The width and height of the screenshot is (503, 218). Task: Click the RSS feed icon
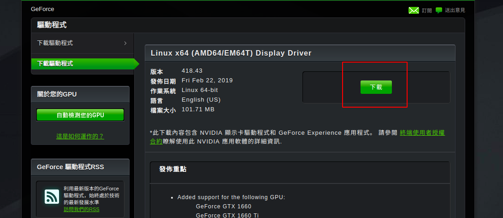pos(52,196)
